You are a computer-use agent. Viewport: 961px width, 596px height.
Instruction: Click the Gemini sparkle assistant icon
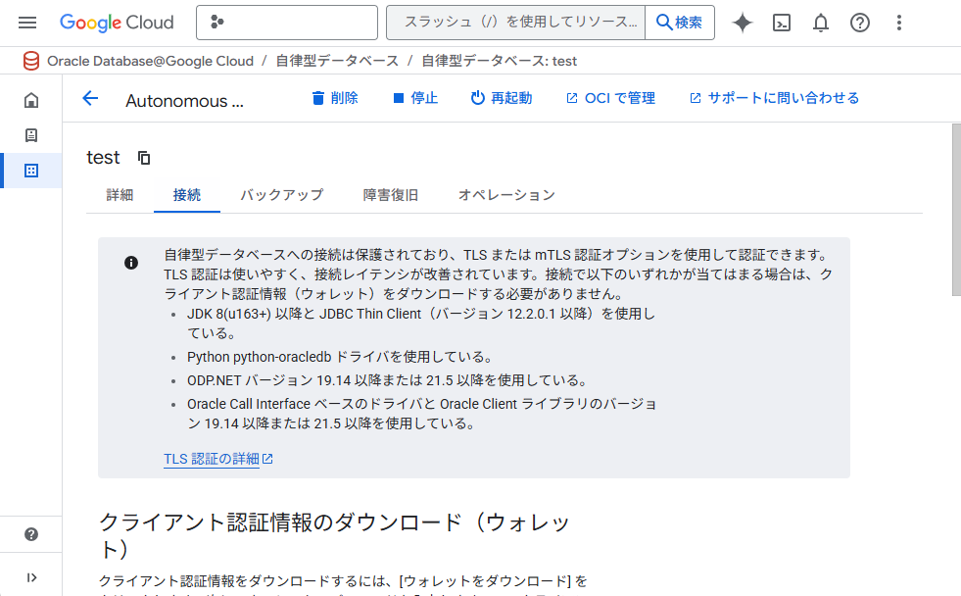[743, 23]
